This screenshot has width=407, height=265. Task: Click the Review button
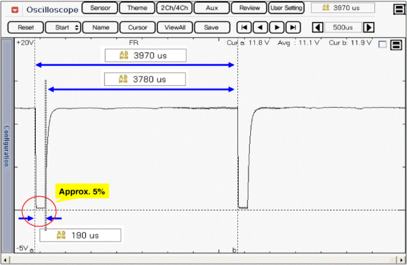pyautogui.click(x=249, y=8)
